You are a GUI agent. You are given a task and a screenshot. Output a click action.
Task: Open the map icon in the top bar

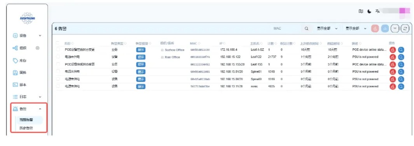pos(361,11)
